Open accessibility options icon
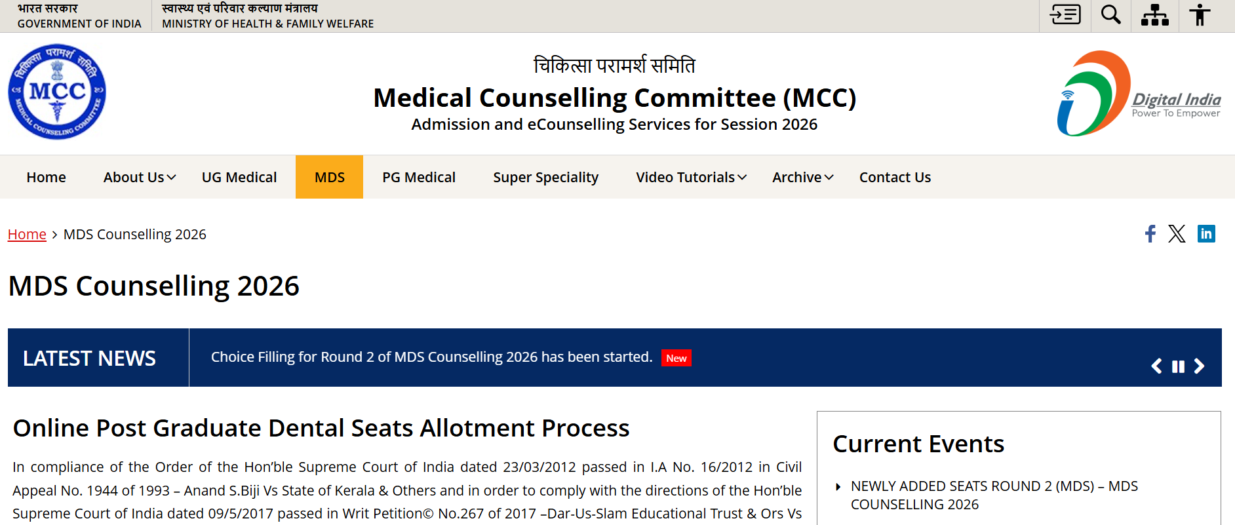 click(x=1200, y=14)
